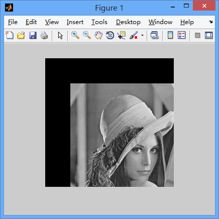This screenshot has height=219, width=219.
Task: Open the View menu
Action: tap(52, 22)
